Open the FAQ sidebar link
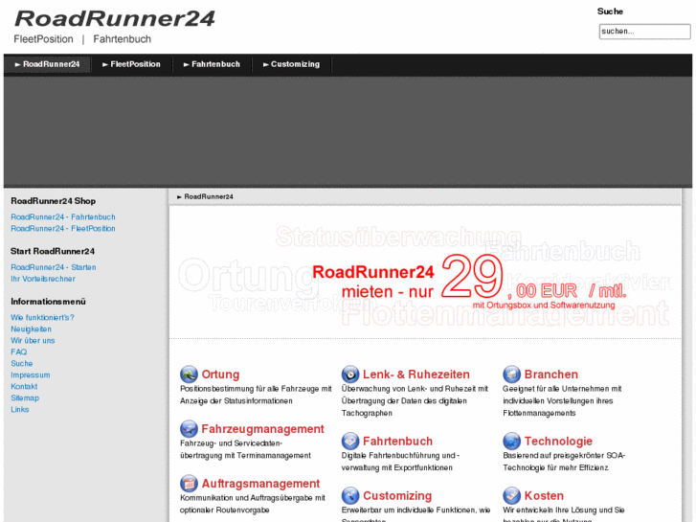Image resolution: width=696 pixels, height=522 pixels. [18, 352]
